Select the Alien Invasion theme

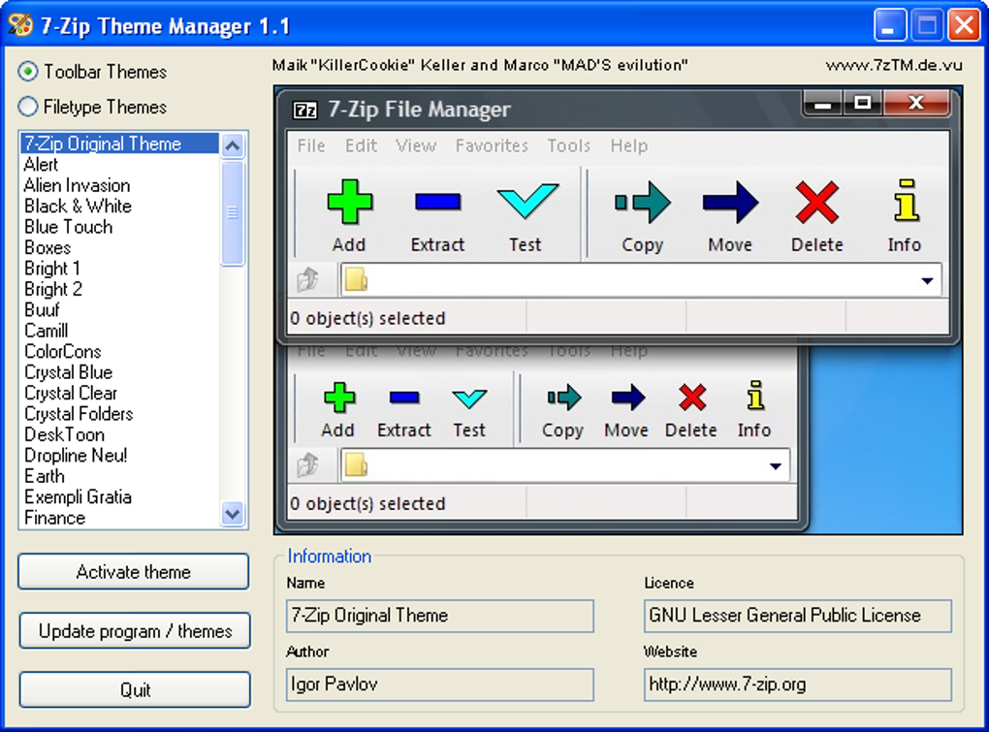[120, 185]
